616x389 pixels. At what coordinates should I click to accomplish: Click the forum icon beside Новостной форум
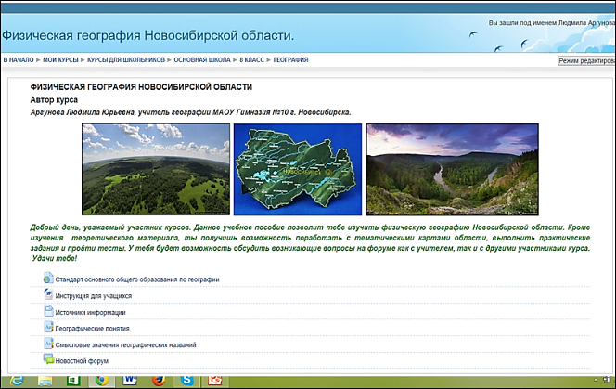(x=48, y=359)
